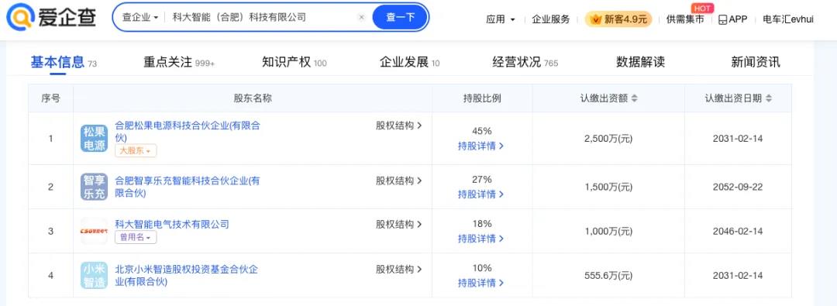Screen dimensions: 837x306
Task: Expand the 应用 dropdown menu
Action: pos(500,19)
